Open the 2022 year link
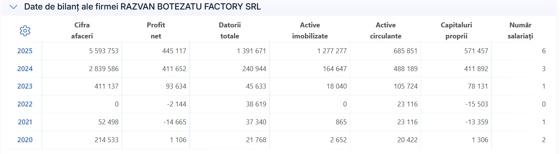Screen dimensions: 560x154 (x=25, y=104)
